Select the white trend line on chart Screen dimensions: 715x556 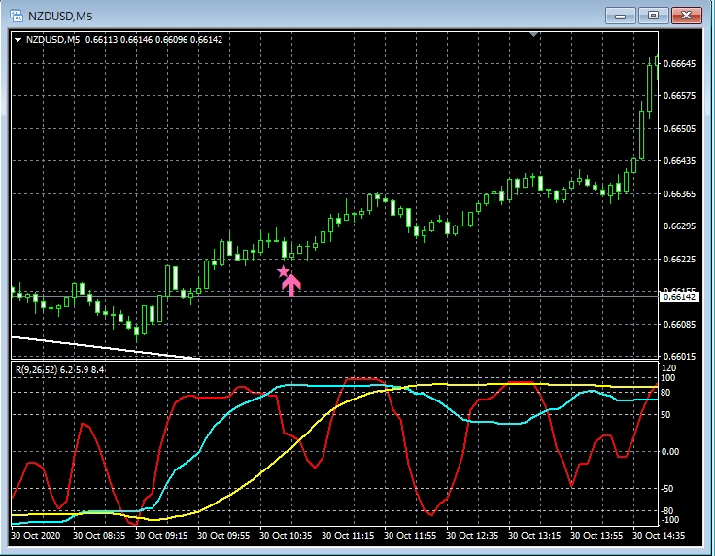pos(97,347)
